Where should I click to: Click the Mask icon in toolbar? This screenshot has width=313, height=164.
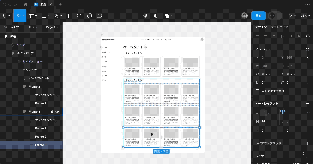pos(156,16)
